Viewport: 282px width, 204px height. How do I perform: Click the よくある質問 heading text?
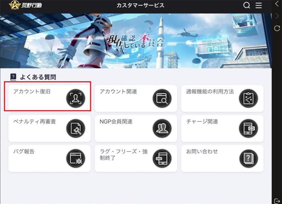38,77
